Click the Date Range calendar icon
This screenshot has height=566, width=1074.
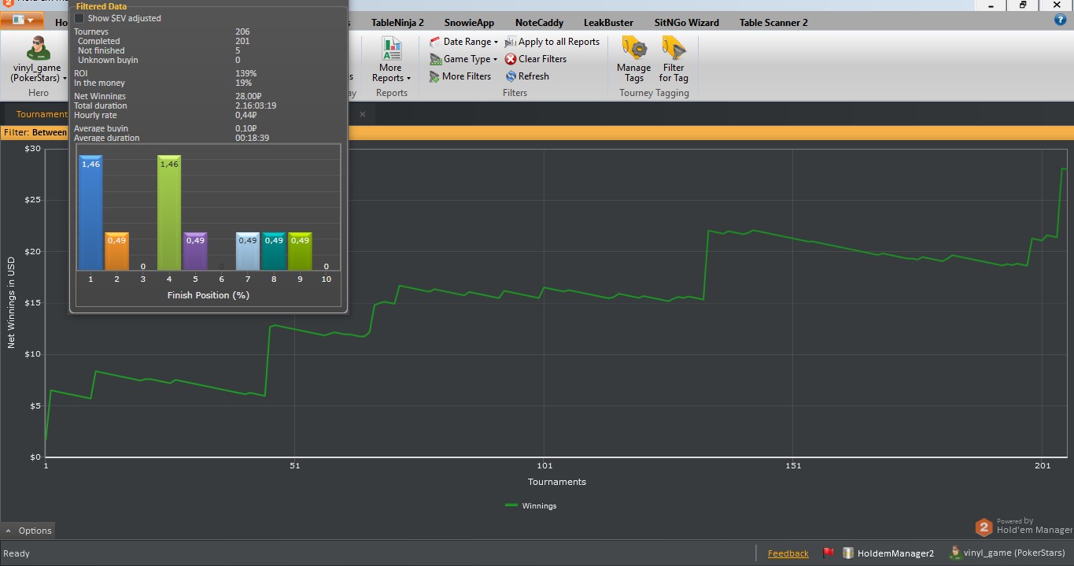[x=435, y=42]
